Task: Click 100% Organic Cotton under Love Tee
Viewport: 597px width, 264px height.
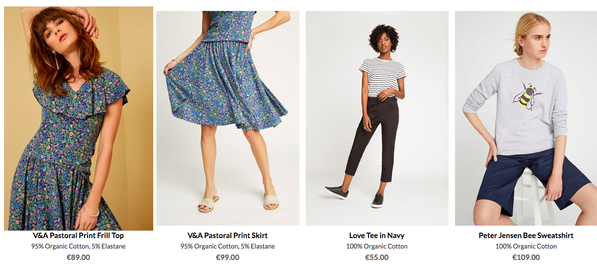Action: (377, 247)
